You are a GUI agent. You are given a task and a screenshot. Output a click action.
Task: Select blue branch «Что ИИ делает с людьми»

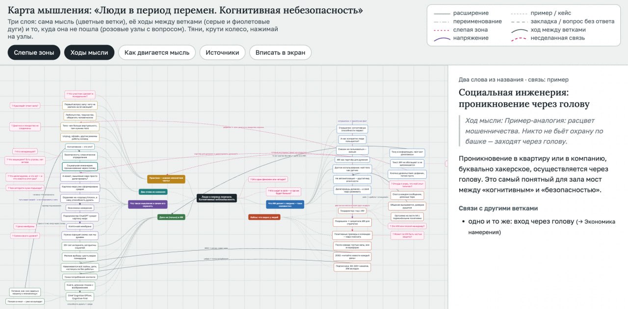tap(285, 204)
